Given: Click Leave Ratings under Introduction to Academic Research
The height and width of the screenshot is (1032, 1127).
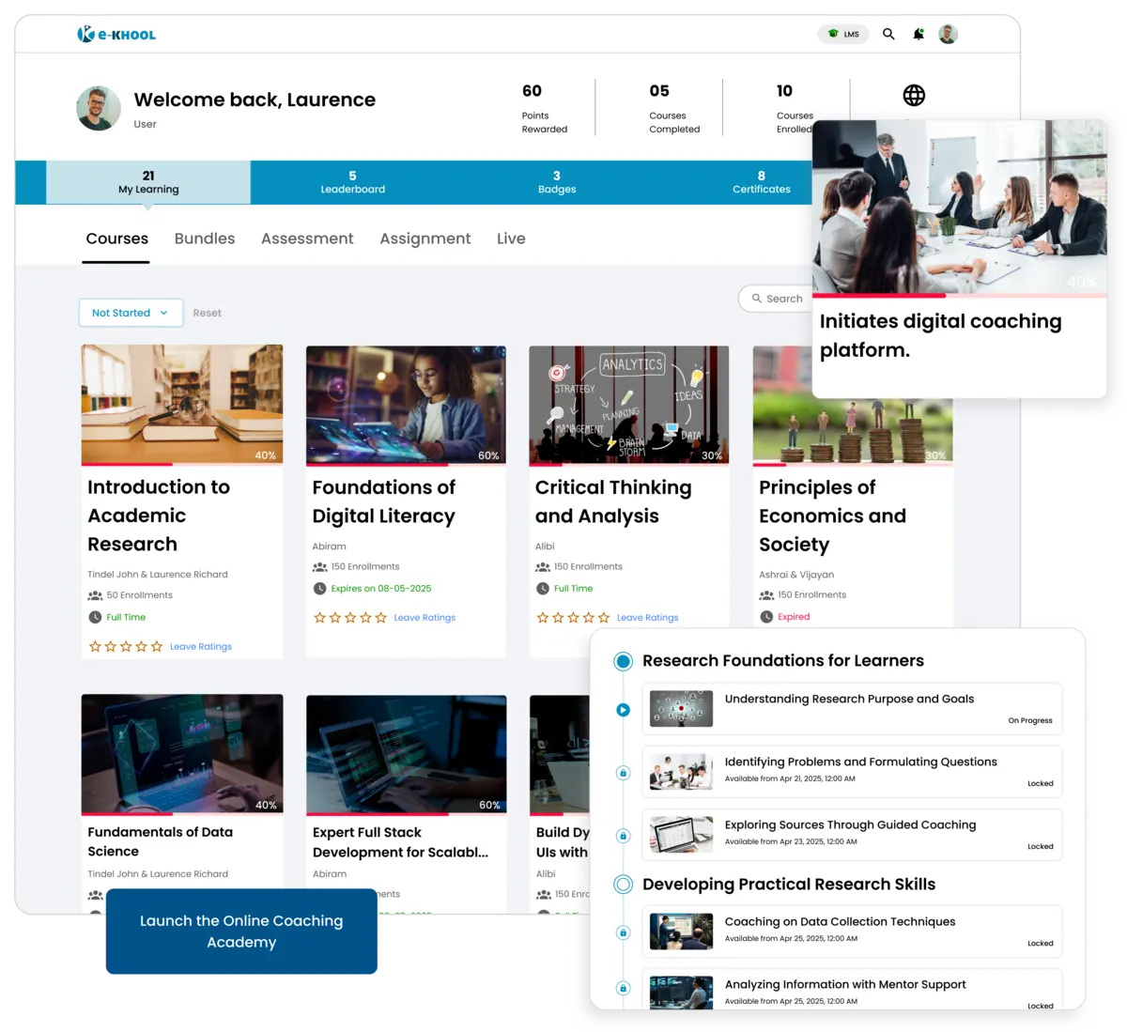Looking at the screenshot, I should [x=200, y=646].
